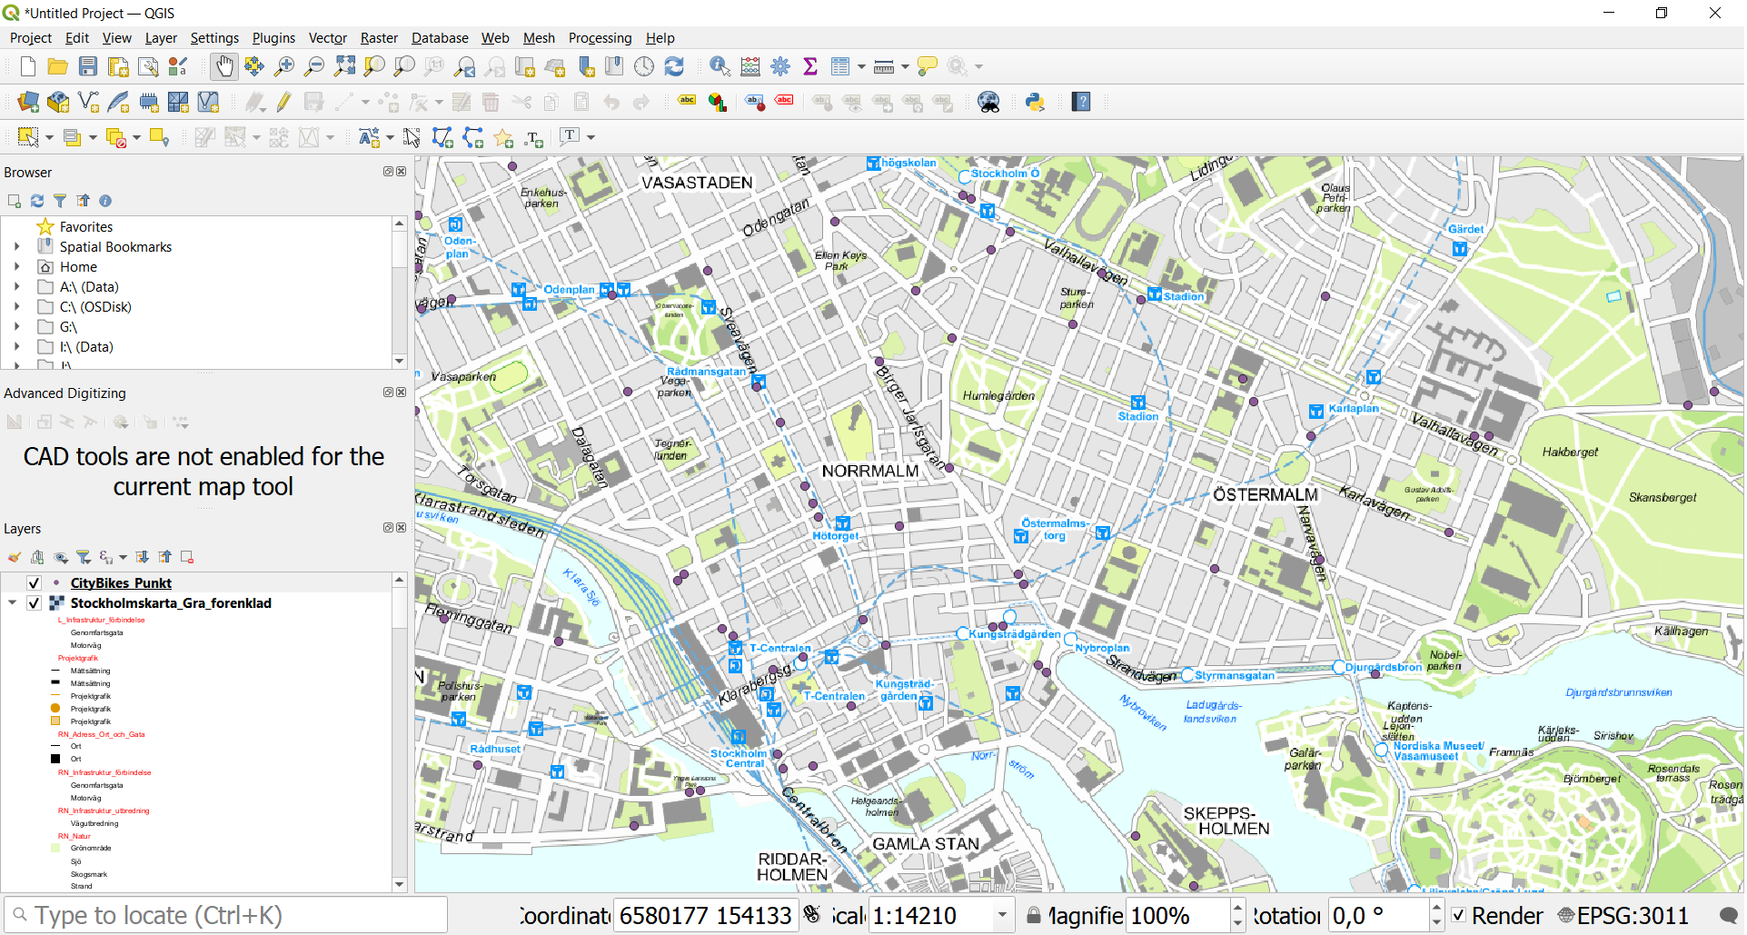Click the New Shapefile Layer icon

pos(88,102)
